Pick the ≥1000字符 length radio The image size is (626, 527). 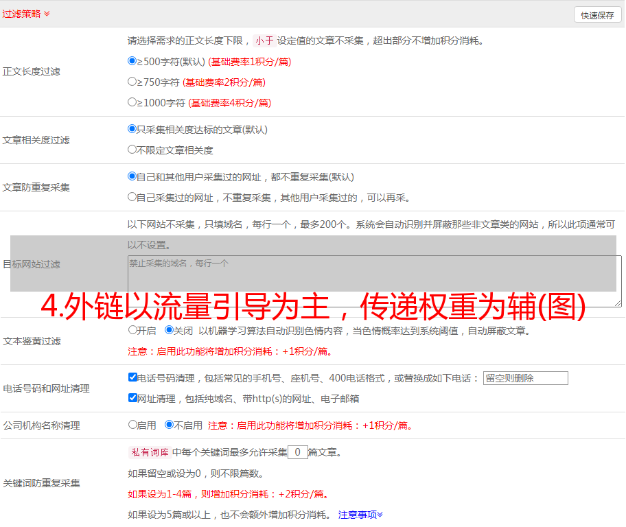click(x=132, y=102)
